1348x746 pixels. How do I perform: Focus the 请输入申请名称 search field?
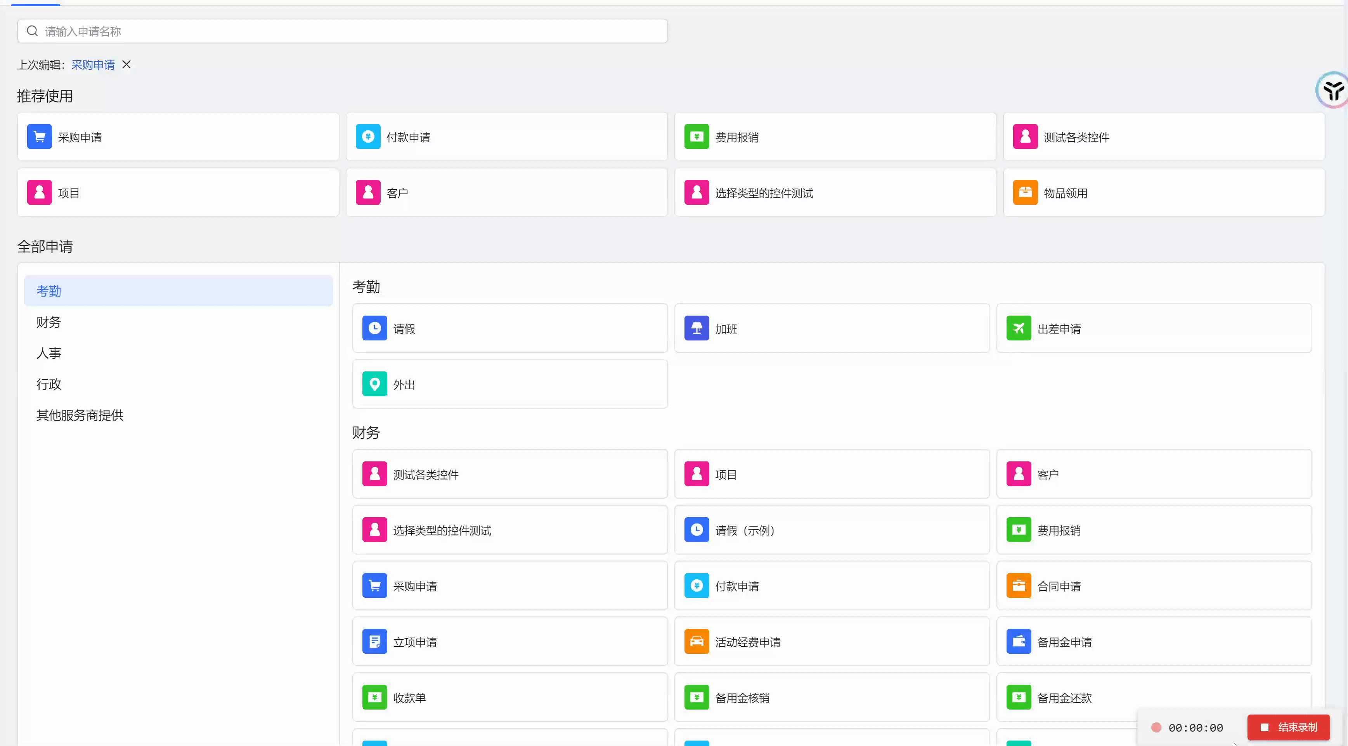coord(342,31)
